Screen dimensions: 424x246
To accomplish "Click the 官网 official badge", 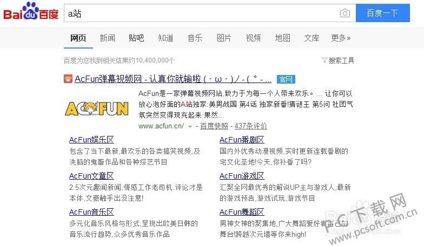I will coord(286,79).
